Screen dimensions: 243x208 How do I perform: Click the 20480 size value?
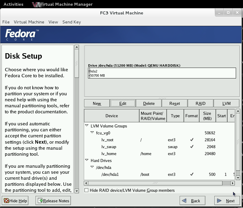210,154
